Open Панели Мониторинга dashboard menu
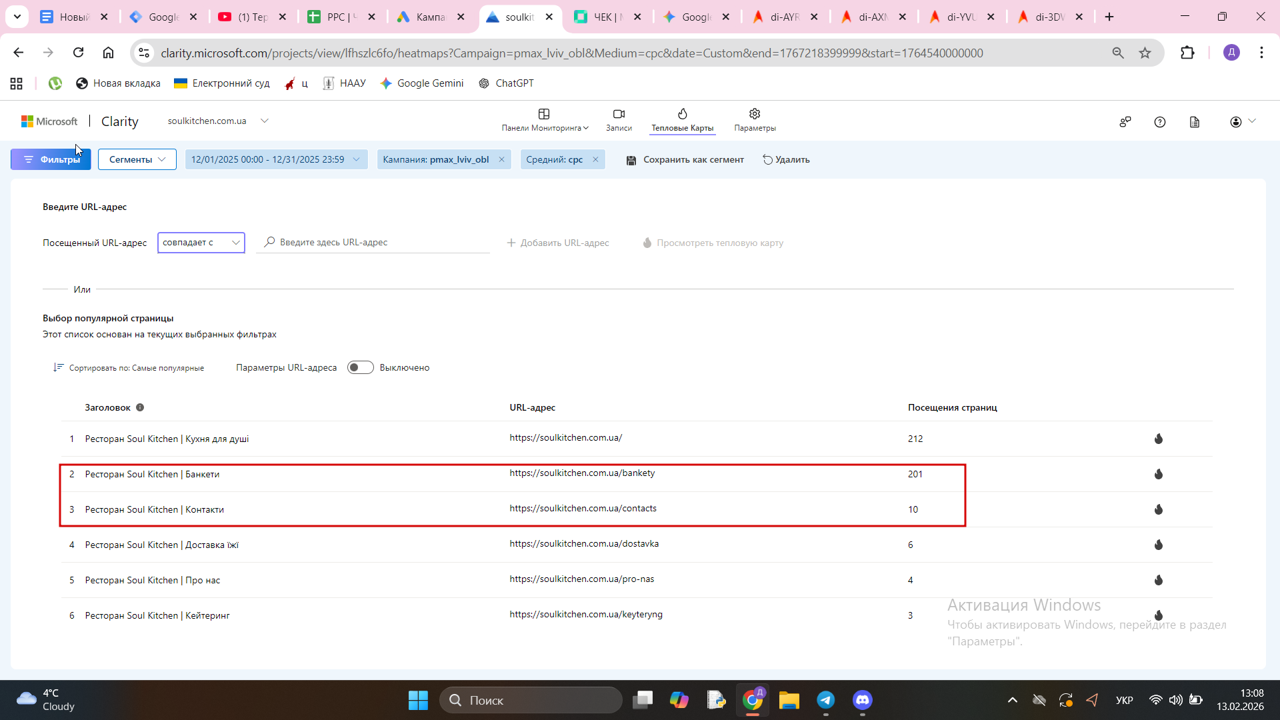1280x720 pixels. [545, 120]
